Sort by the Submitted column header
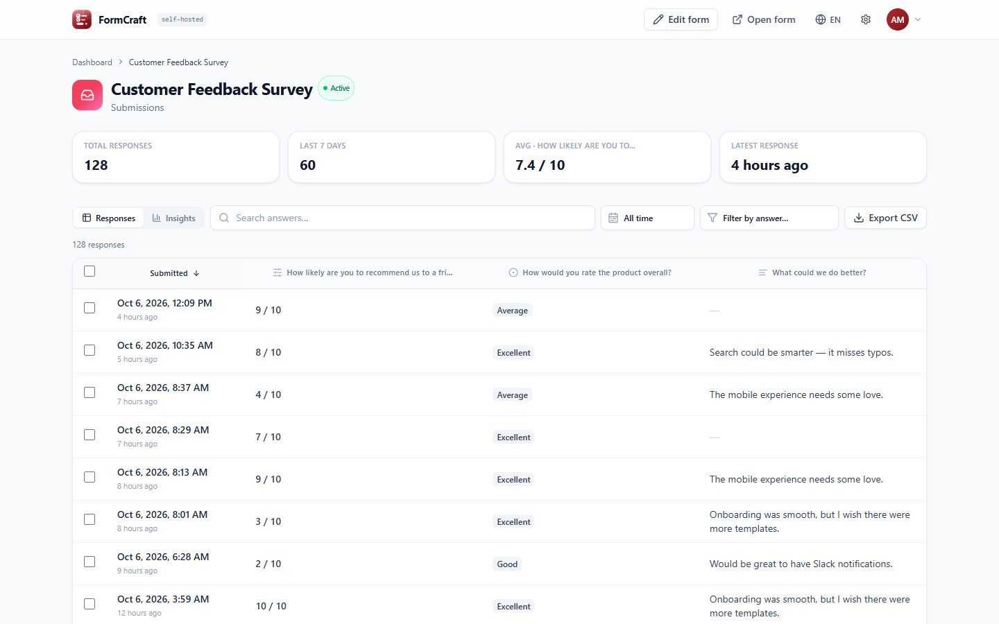Viewport: 999px width, 624px height. point(175,273)
